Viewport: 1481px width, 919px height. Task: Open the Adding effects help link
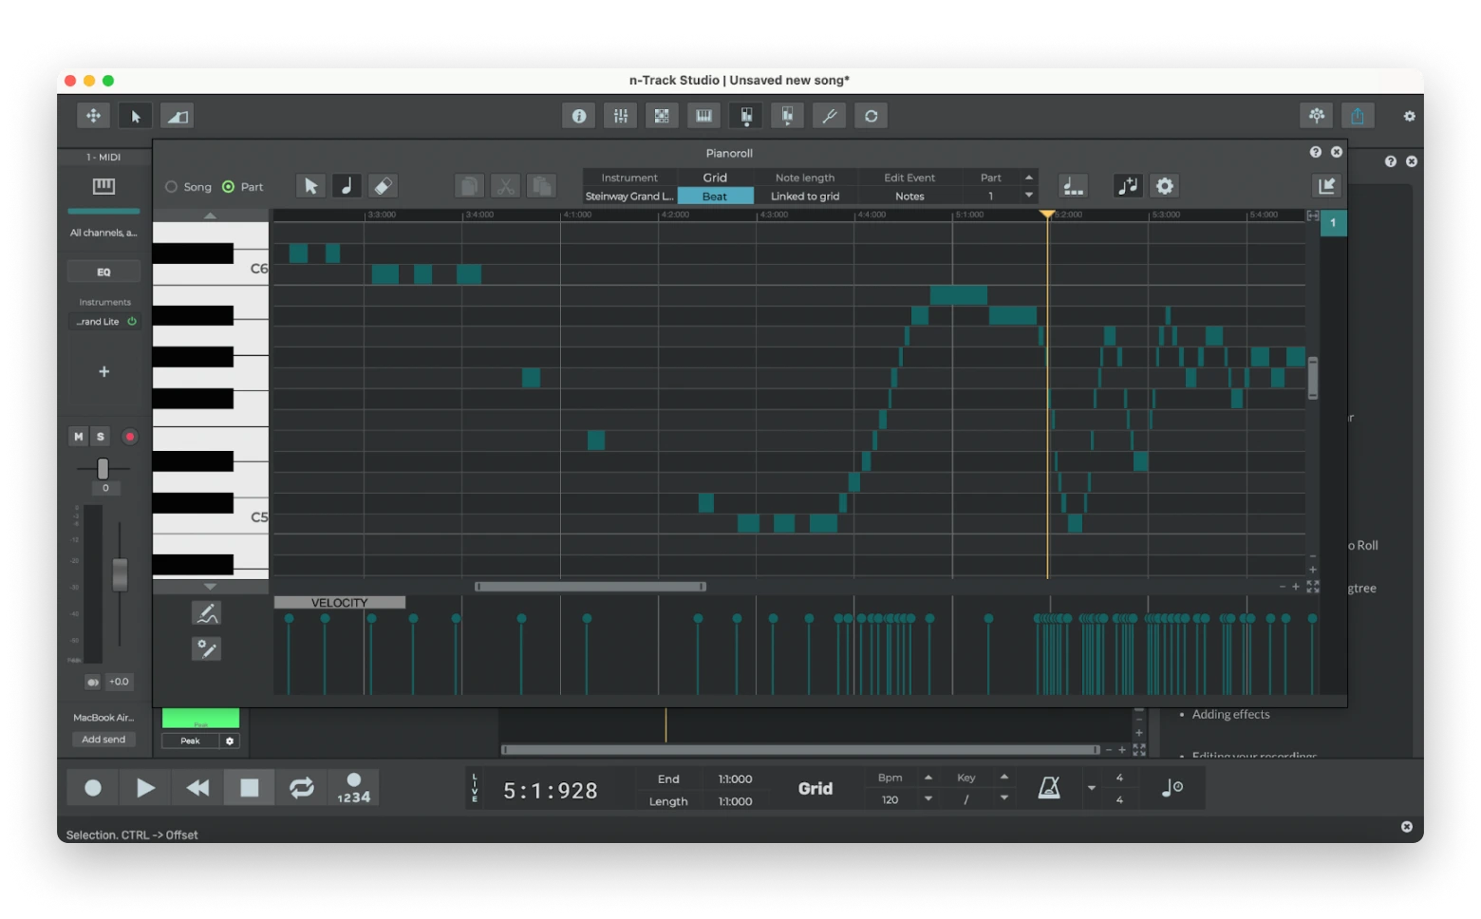point(1230,715)
